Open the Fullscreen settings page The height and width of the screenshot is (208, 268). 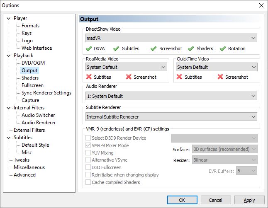(32, 85)
